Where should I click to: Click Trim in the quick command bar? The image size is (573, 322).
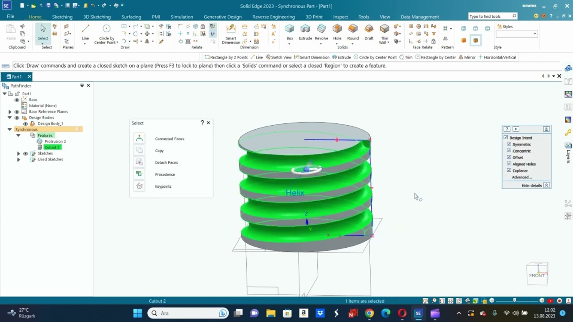pyautogui.click(x=406, y=57)
